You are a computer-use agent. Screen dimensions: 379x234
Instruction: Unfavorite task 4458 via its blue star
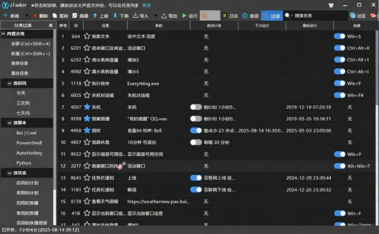87,131
